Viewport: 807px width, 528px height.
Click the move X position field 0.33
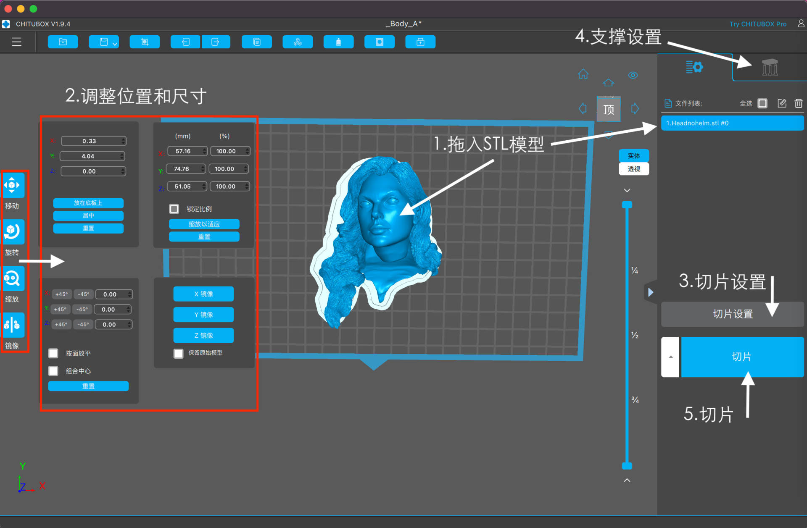[x=93, y=141]
